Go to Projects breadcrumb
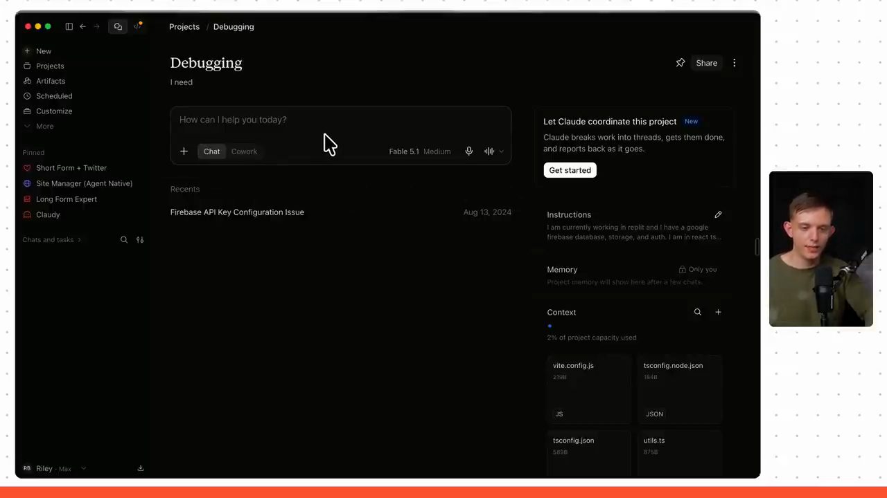 click(x=184, y=27)
